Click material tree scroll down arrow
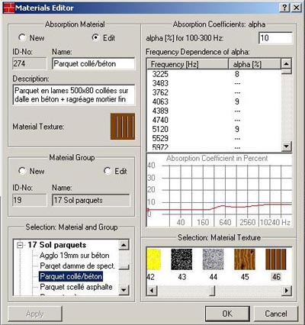The width and height of the screenshot is (305, 325). click(x=124, y=290)
